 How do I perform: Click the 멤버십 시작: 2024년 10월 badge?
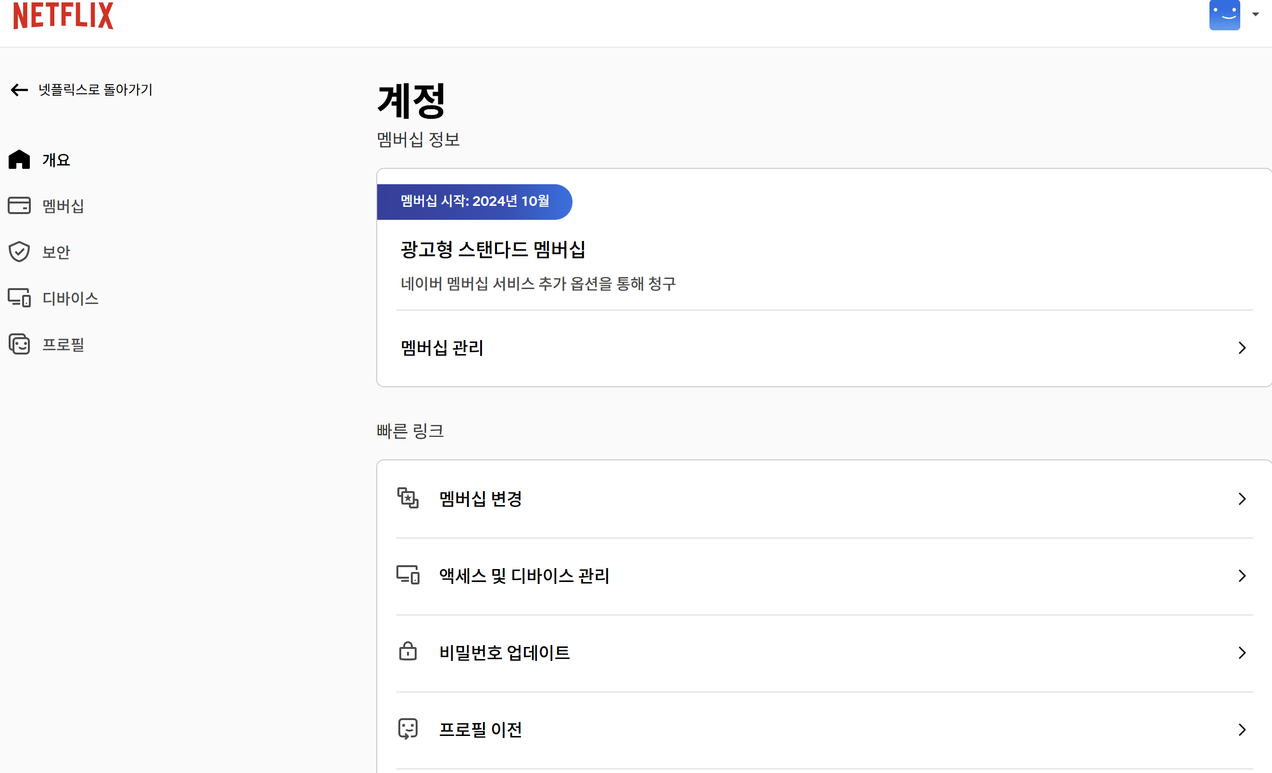tap(474, 202)
